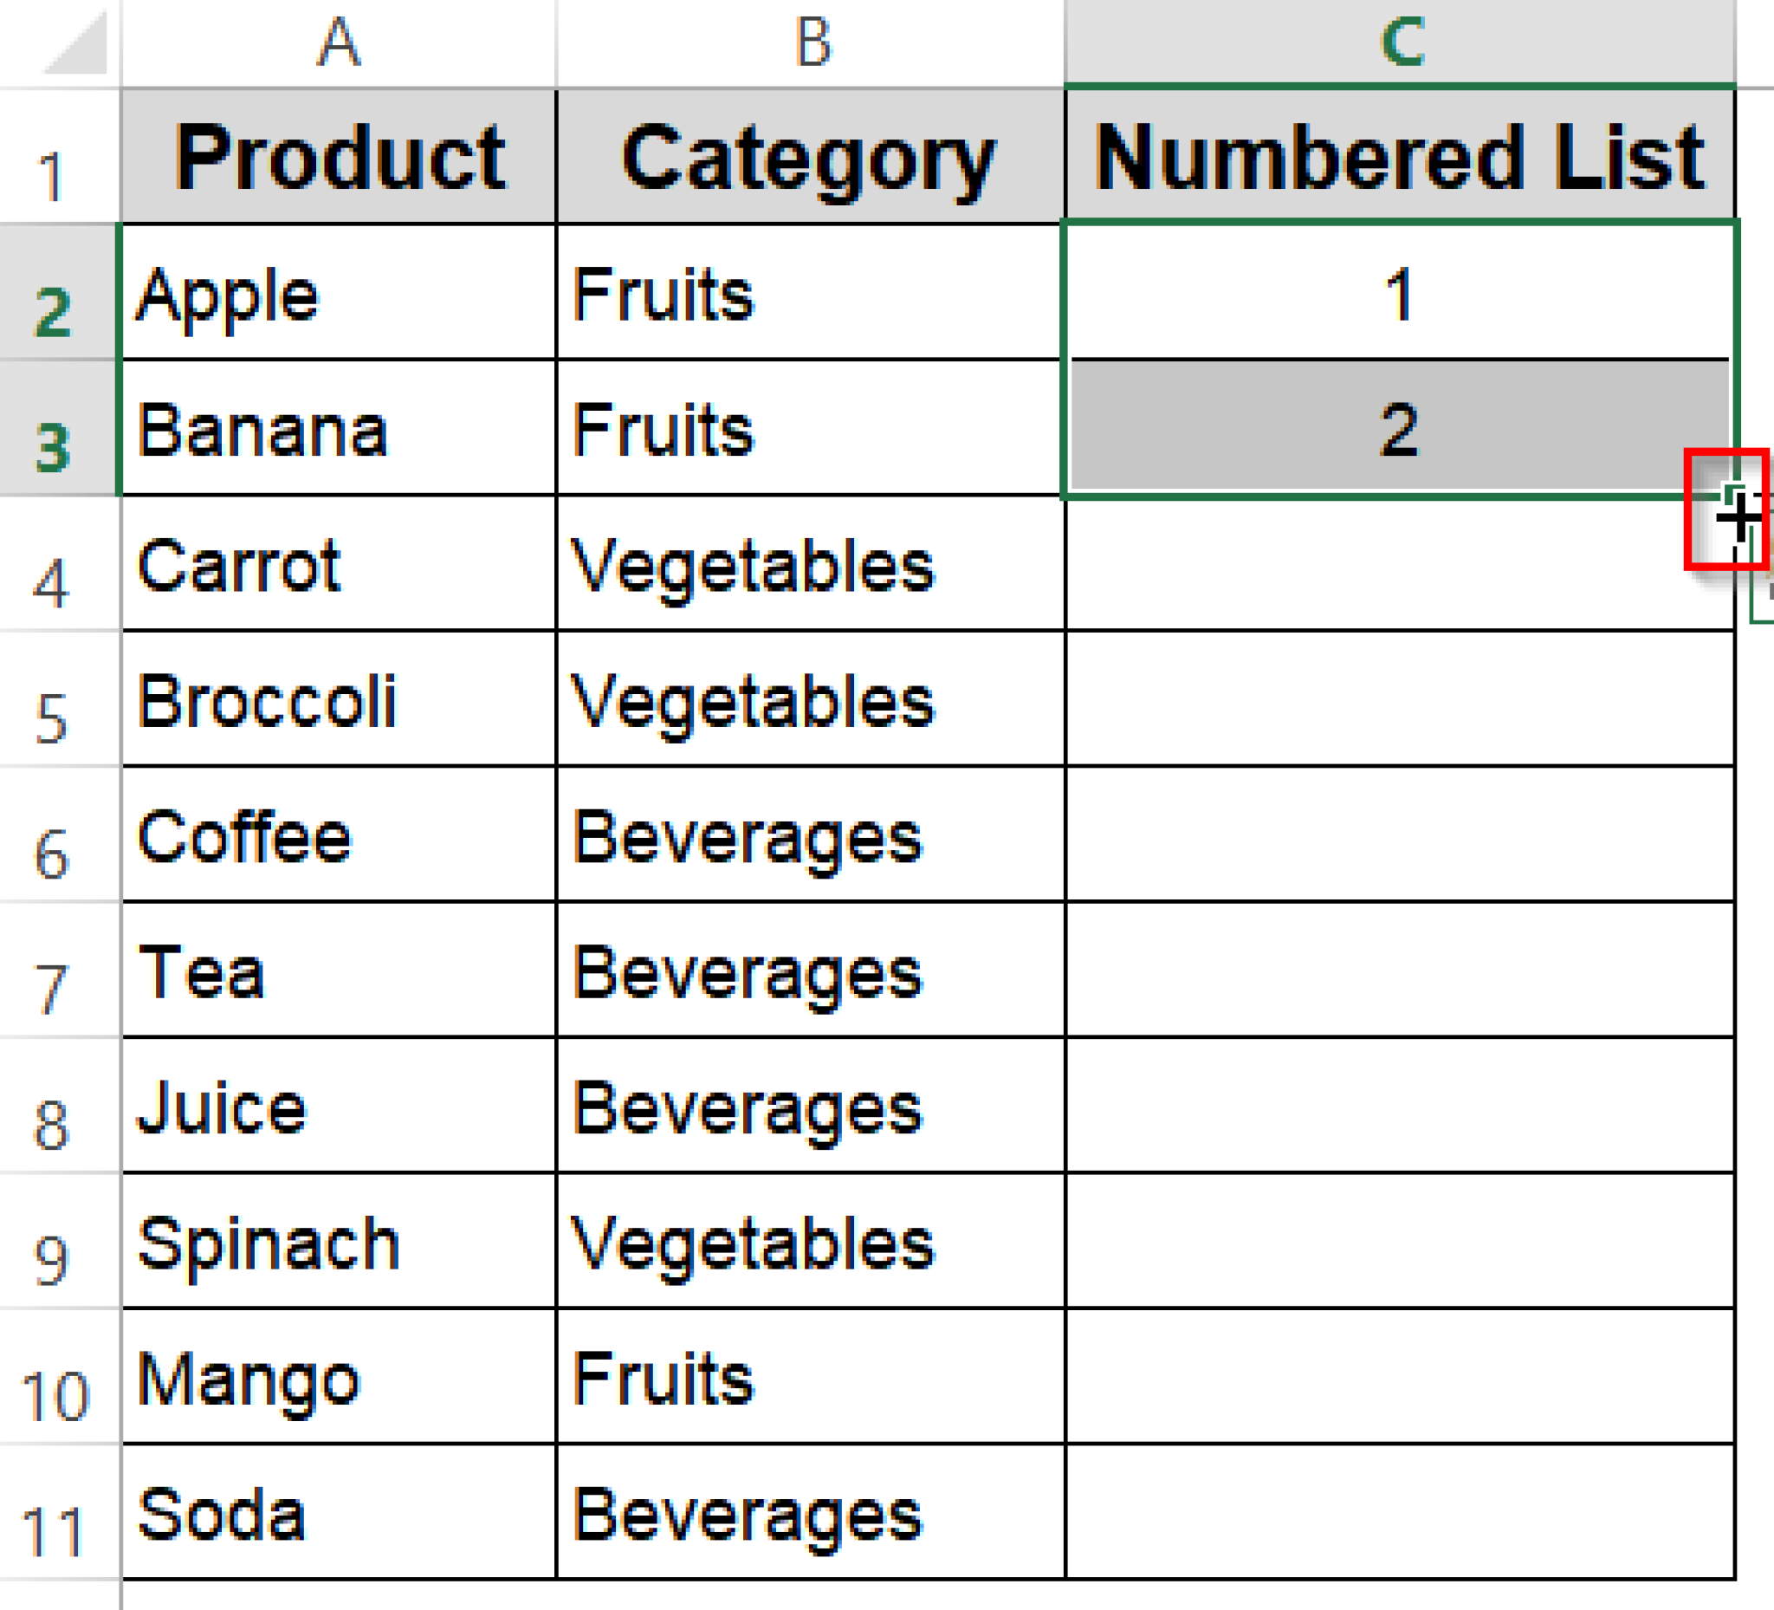The height and width of the screenshot is (1610, 1774).
Task: Select the Mango cell
Action: (x=339, y=1379)
